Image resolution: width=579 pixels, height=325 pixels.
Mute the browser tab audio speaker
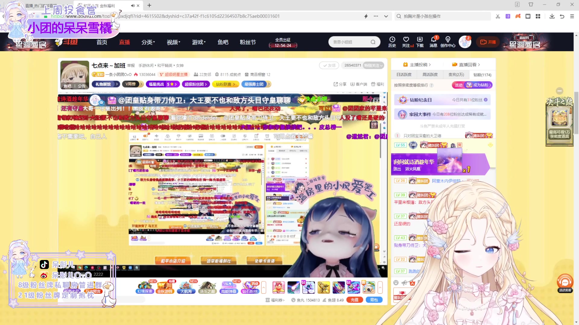pos(133,6)
